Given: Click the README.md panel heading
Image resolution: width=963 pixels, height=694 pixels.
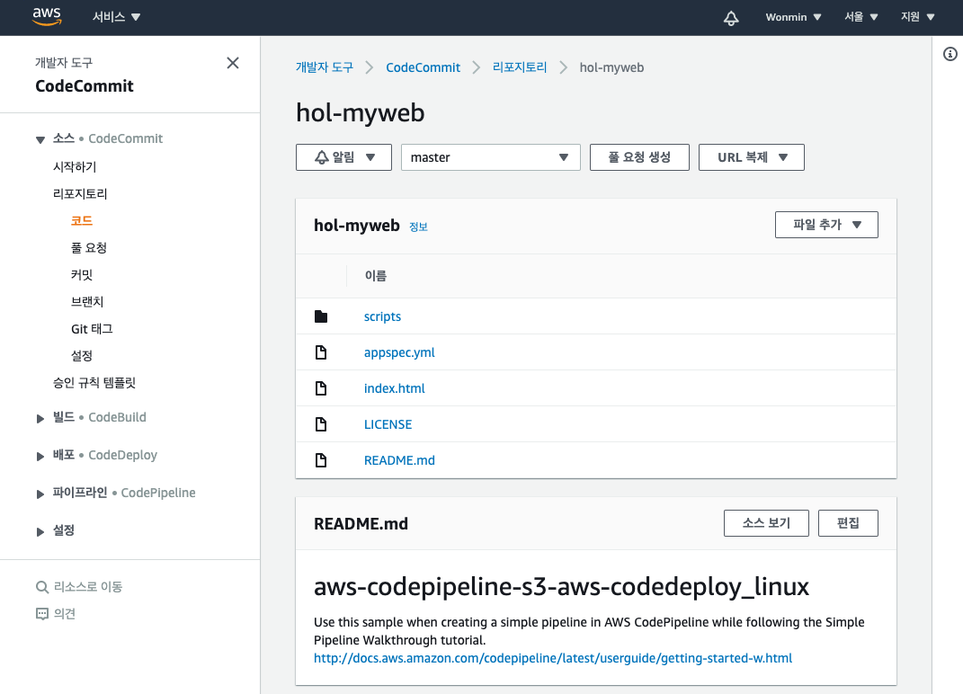Looking at the screenshot, I should [361, 524].
